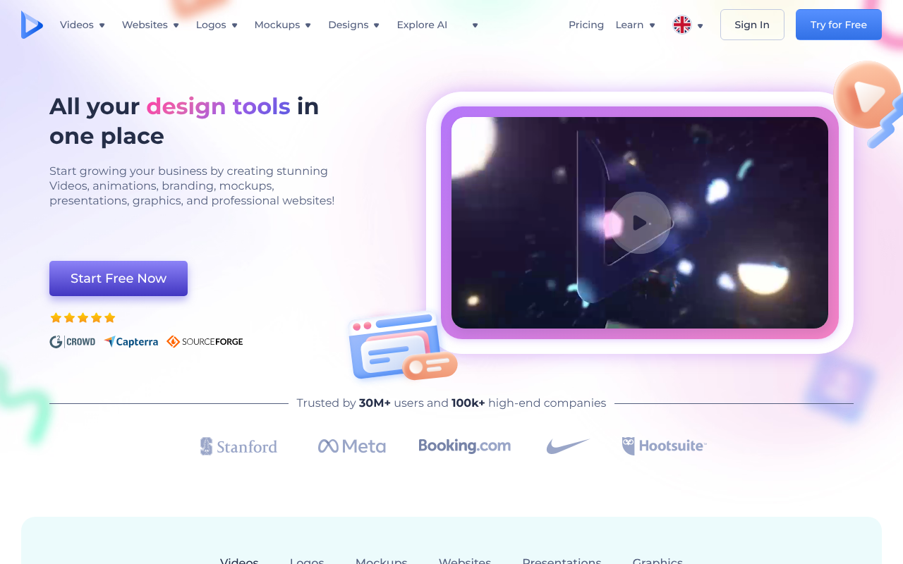The image size is (903, 564).
Task: Expand the Explore AI dropdown arrow
Action: tap(475, 25)
